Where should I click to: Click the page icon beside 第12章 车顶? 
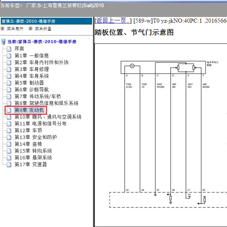click(9, 130)
